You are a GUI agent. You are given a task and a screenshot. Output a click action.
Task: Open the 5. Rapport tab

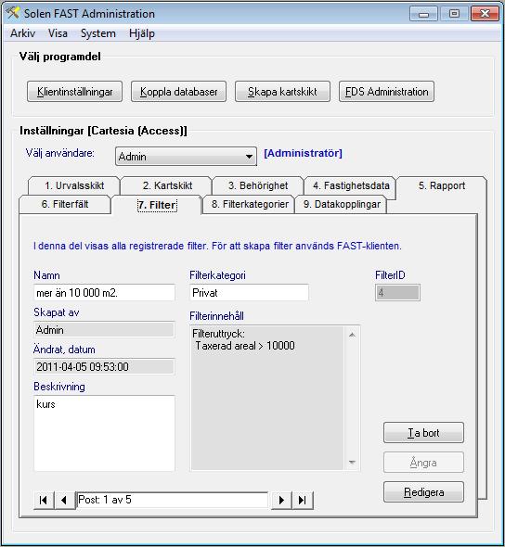[x=442, y=185]
